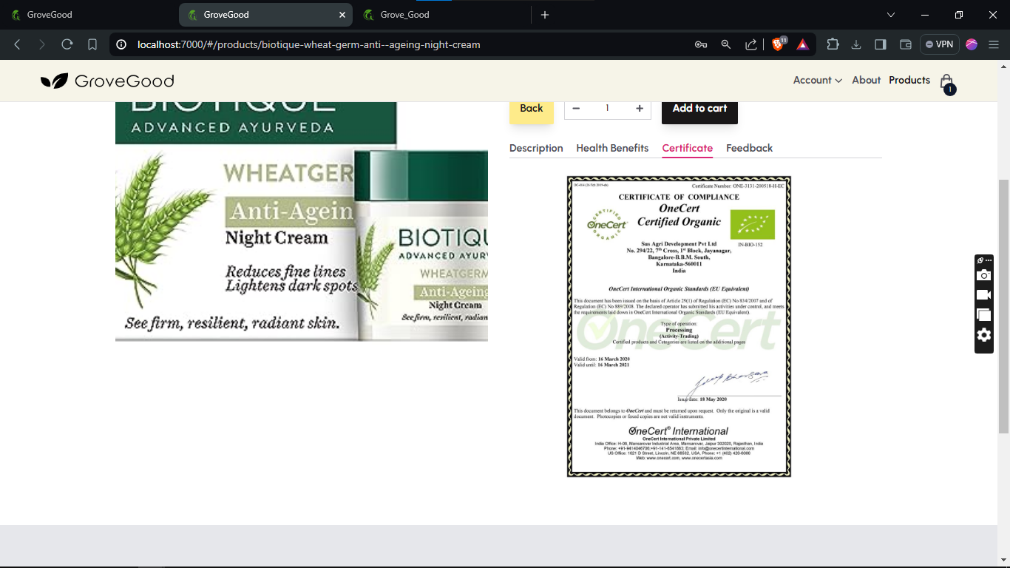Screen dimensions: 1010x568
Task: Click the site info icon beside the URL
Action: pyautogui.click(x=121, y=44)
